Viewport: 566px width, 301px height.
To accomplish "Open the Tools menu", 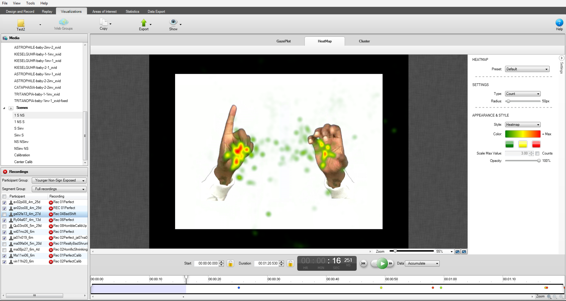I will pos(30,3).
